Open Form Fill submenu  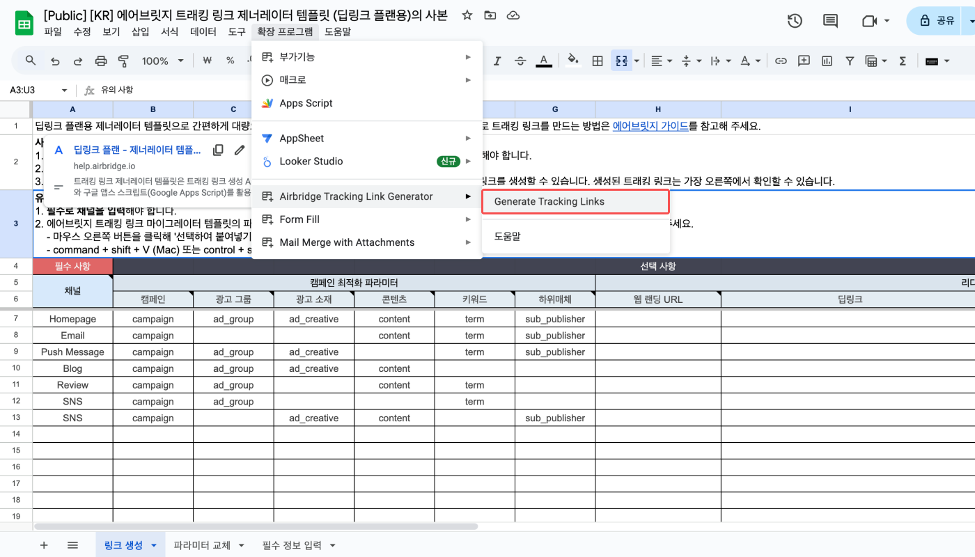pyautogui.click(x=367, y=219)
